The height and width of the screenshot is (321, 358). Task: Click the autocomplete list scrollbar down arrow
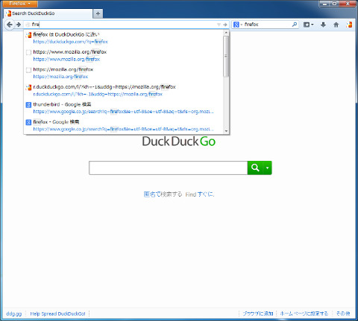[x=226, y=131]
